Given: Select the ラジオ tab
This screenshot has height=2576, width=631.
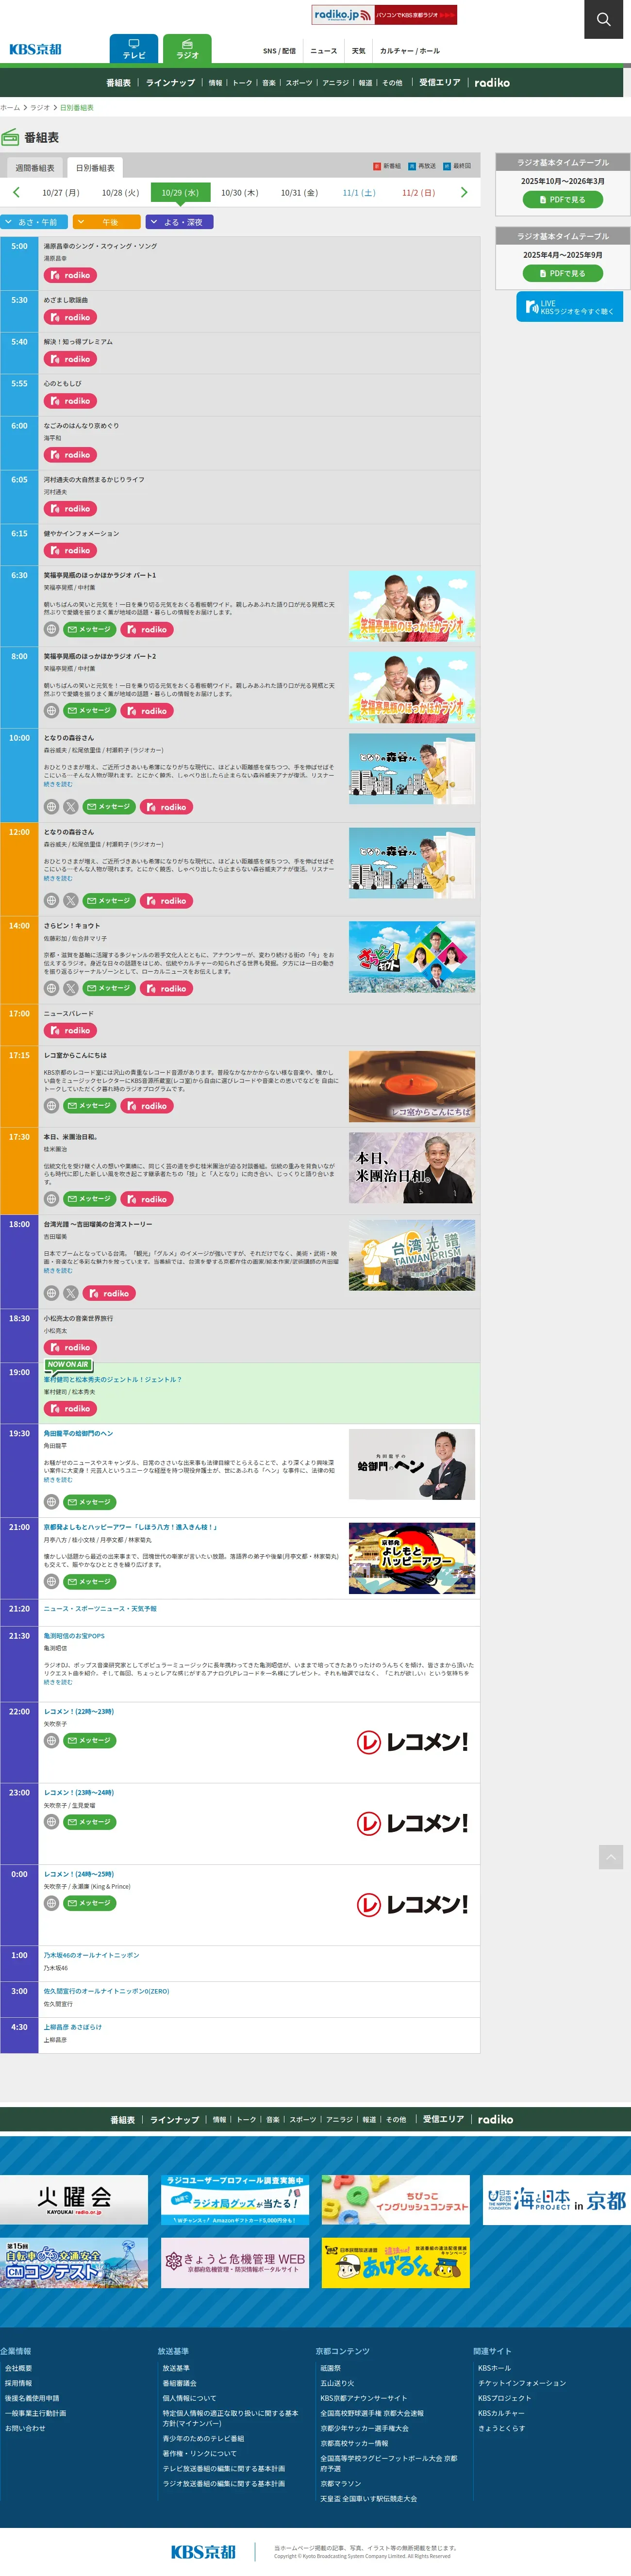Looking at the screenshot, I should coord(187,49).
